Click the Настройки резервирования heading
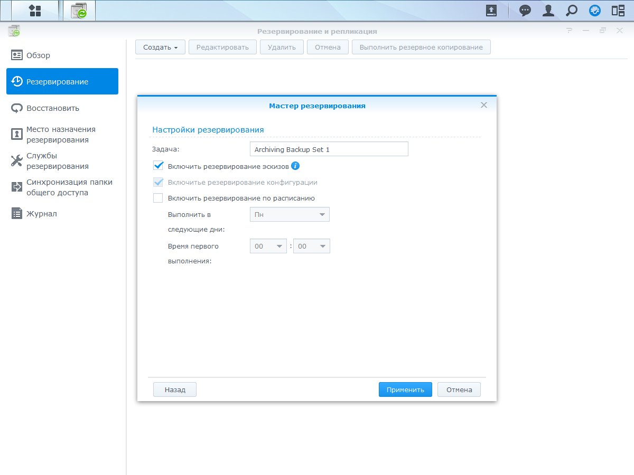 click(x=208, y=129)
